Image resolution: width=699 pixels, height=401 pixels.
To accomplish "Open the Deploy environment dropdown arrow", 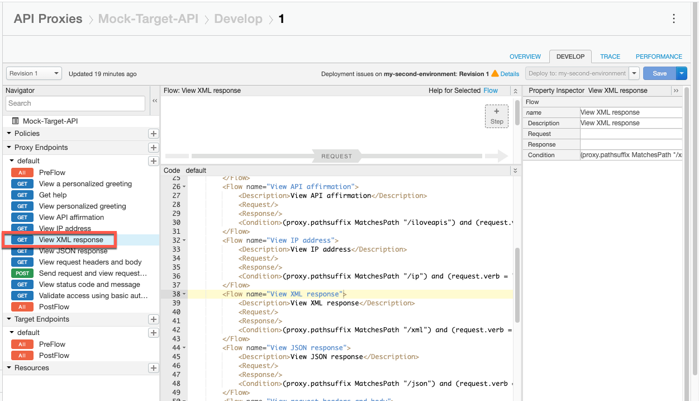I will pos(634,73).
